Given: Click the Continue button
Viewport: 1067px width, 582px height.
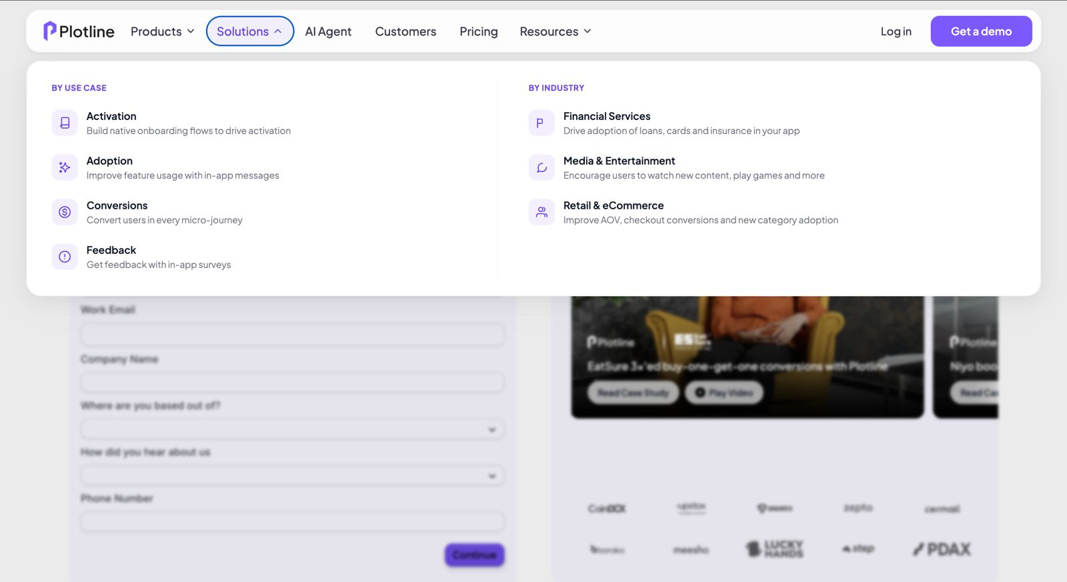Looking at the screenshot, I should 475,555.
